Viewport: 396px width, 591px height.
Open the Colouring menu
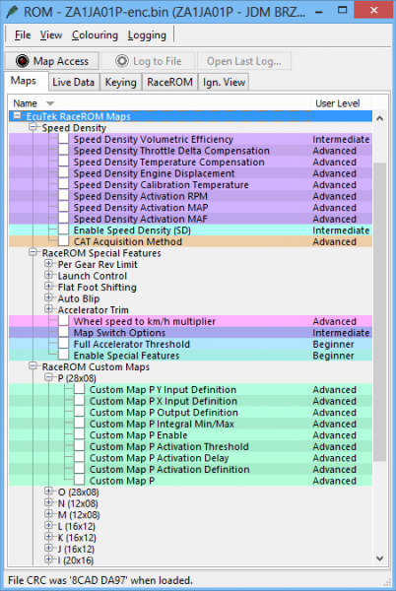point(95,35)
